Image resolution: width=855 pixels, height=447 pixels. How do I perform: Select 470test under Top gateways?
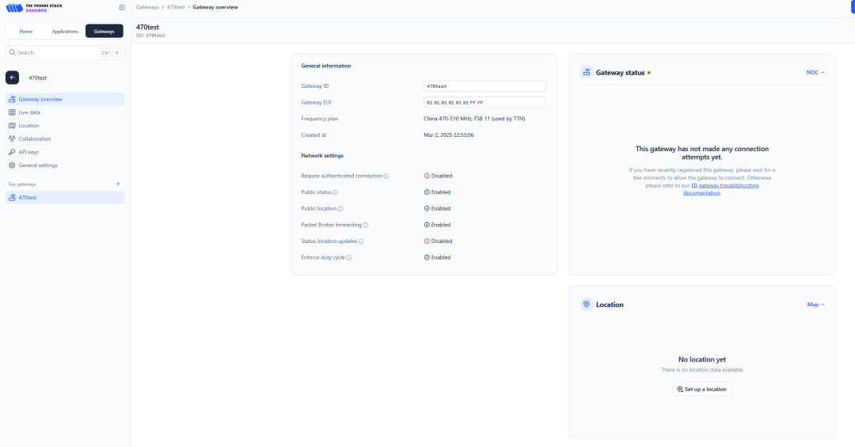pos(65,197)
